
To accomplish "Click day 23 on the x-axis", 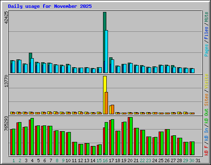I will 148,160.
